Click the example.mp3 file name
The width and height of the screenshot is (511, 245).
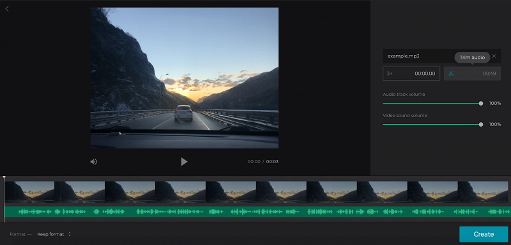point(403,56)
